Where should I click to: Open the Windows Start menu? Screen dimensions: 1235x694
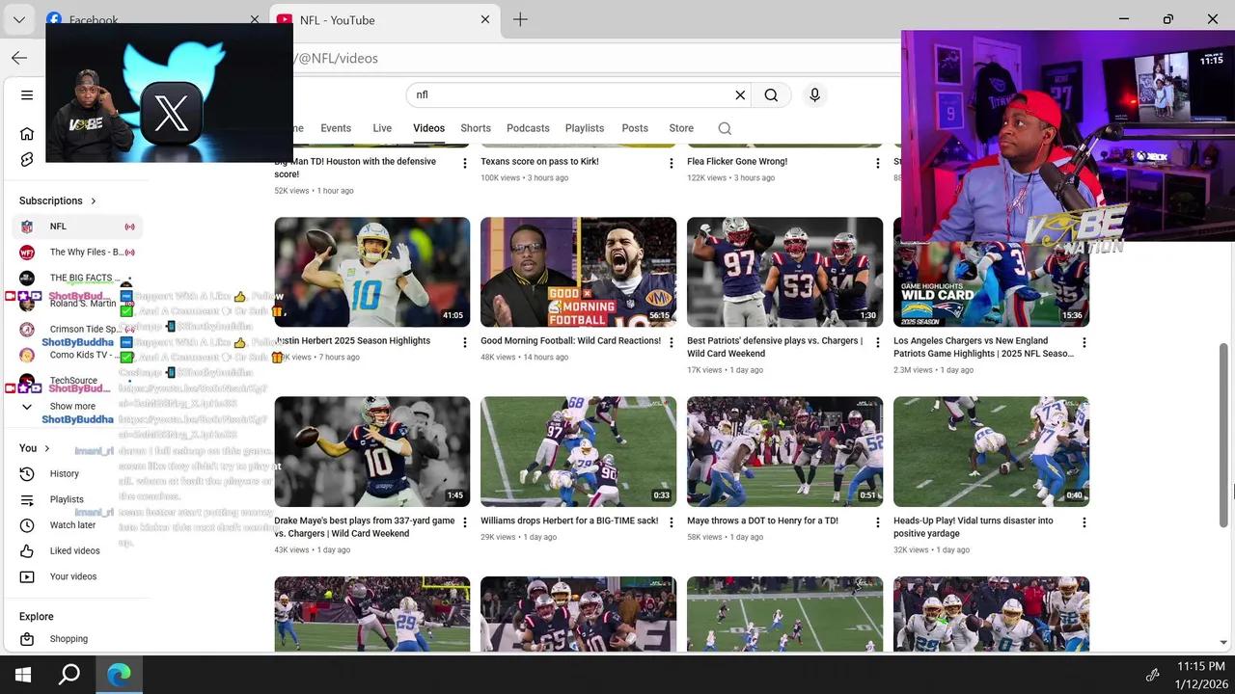click(23, 675)
